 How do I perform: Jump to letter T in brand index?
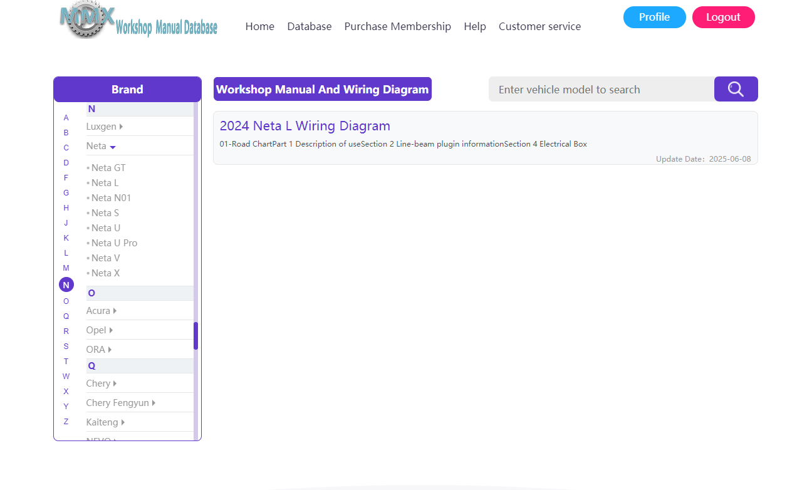pos(66,362)
